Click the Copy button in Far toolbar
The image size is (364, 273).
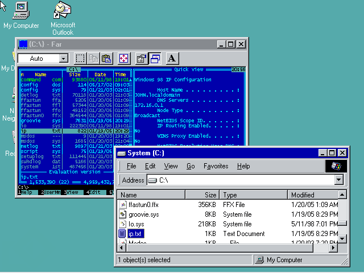click(93, 58)
